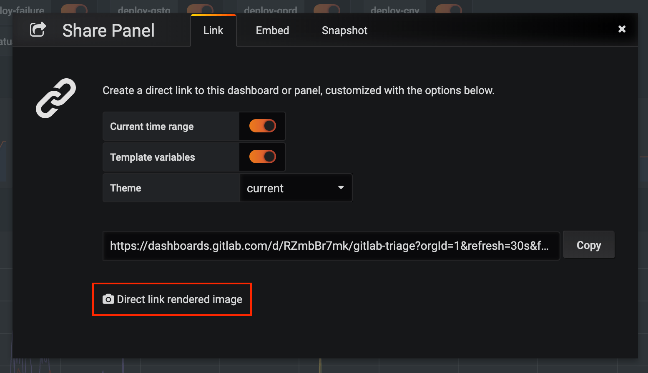648x373 pixels.
Task: Click the chain link icon
Action: tap(55, 98)
